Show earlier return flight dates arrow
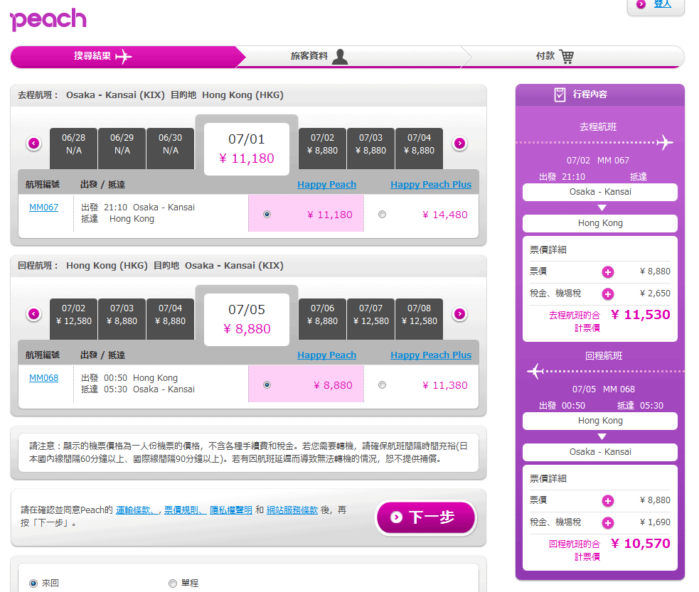699x592 pixels. pyautogui.click(x=33, y=314)
